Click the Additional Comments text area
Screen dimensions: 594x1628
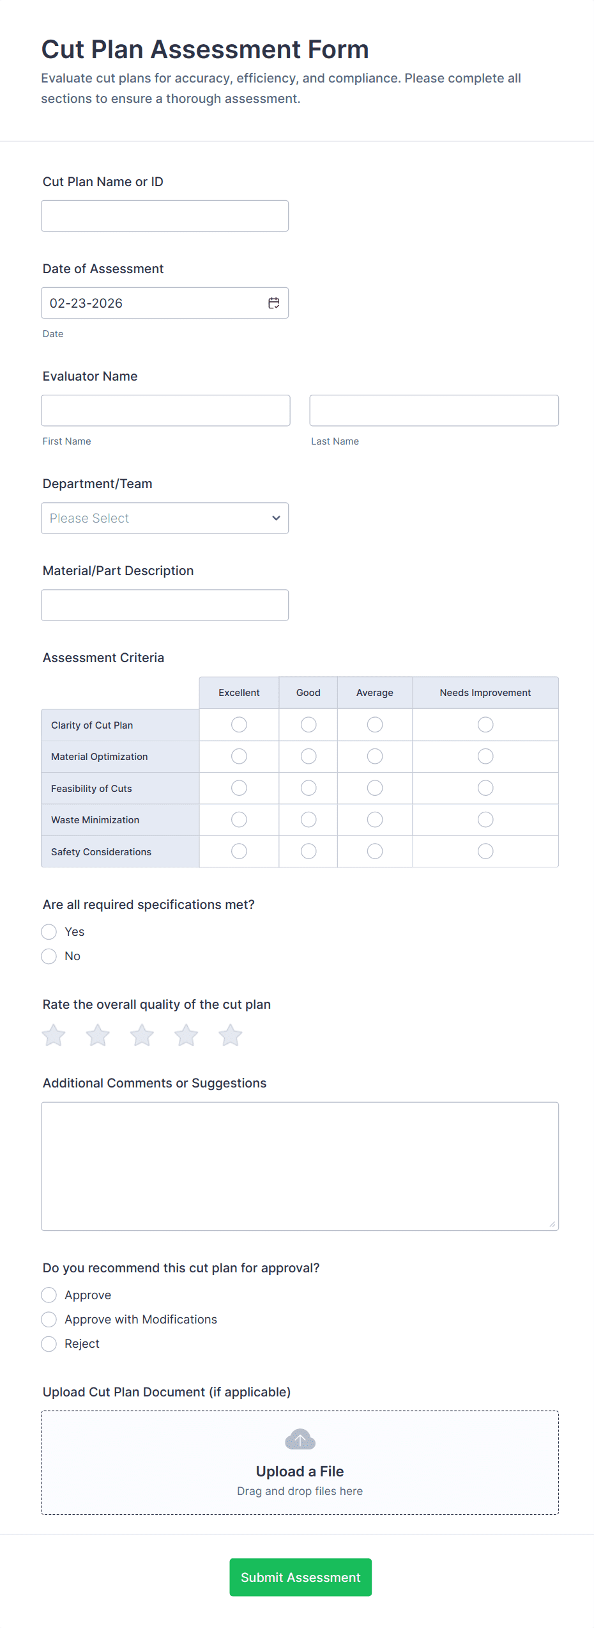[x=300, y=1166]
